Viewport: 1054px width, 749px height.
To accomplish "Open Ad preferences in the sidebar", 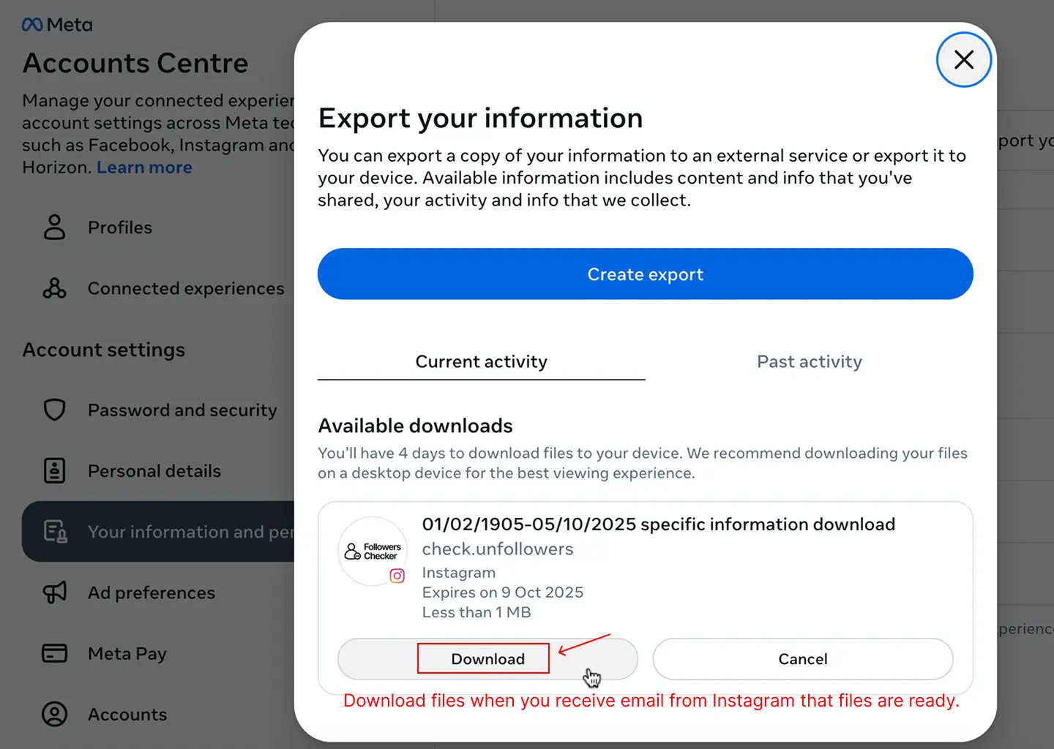I will (x=152, y=592).
